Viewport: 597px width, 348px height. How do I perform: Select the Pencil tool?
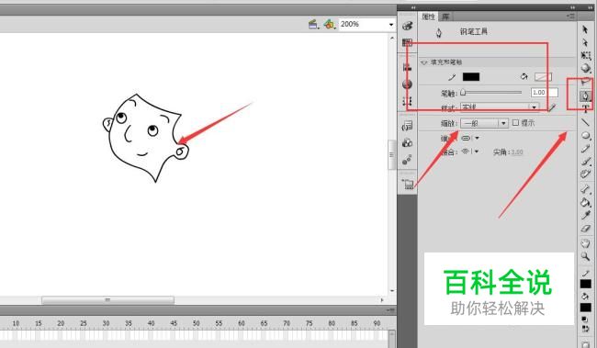pyautogui.click(x=586, y=149)
